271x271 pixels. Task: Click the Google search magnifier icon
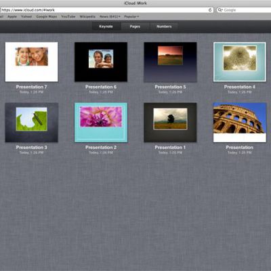(x=220, y=10)
